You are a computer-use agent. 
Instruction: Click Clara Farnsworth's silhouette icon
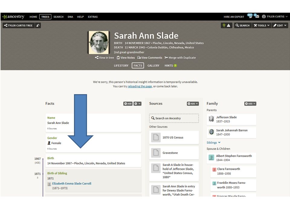point(214,170)
